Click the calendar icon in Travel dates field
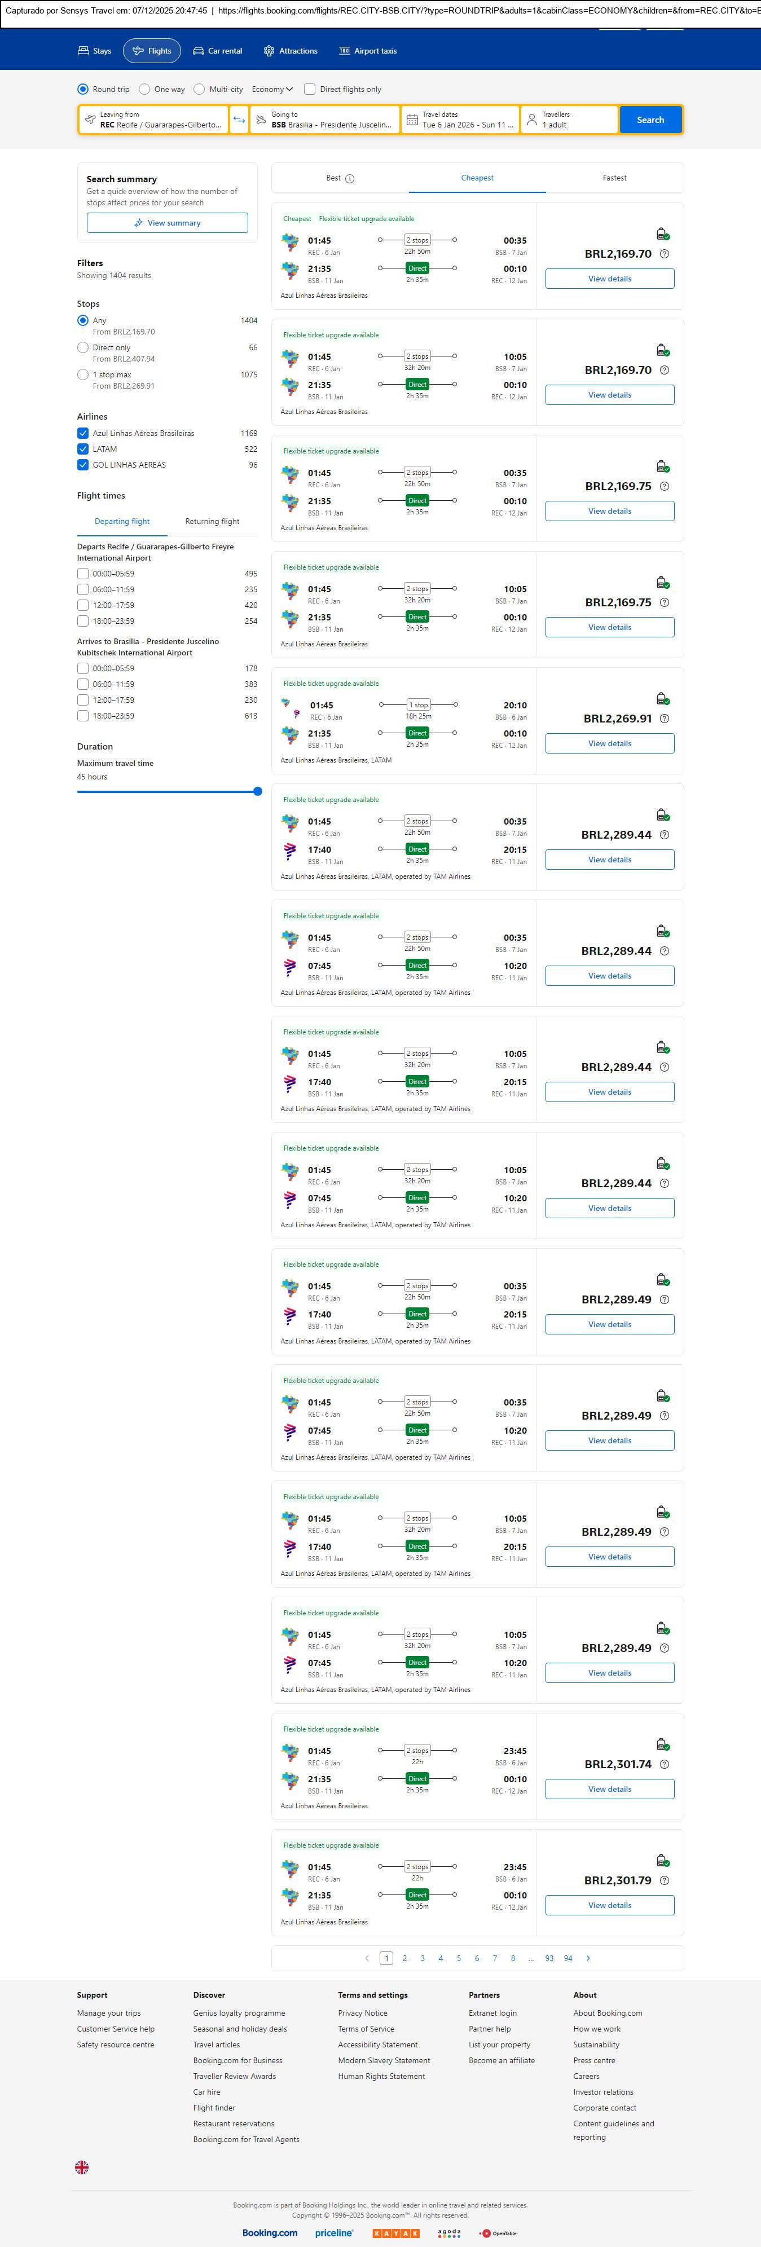 (x=412, y=120)
